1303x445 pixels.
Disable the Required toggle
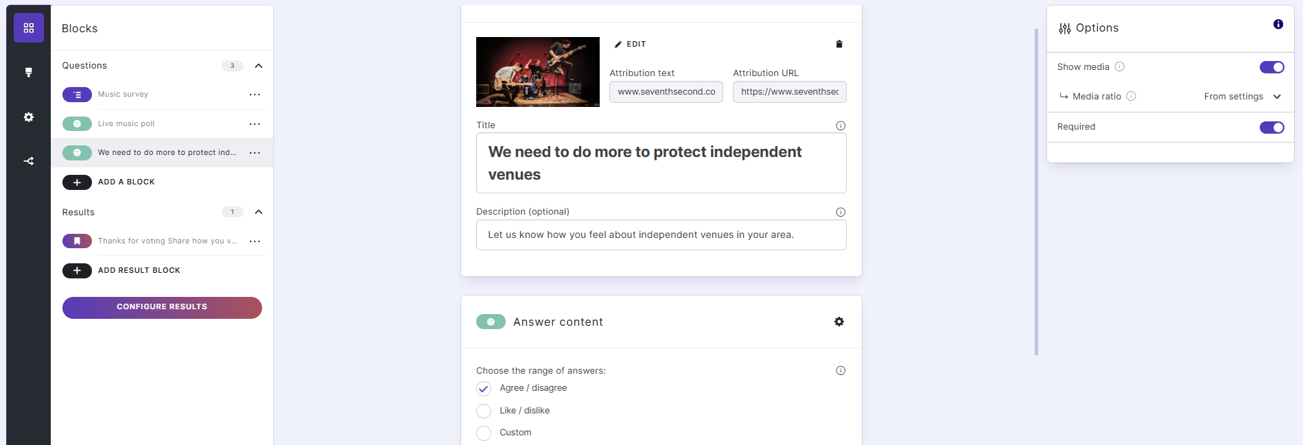click(x=1271, y=128)
